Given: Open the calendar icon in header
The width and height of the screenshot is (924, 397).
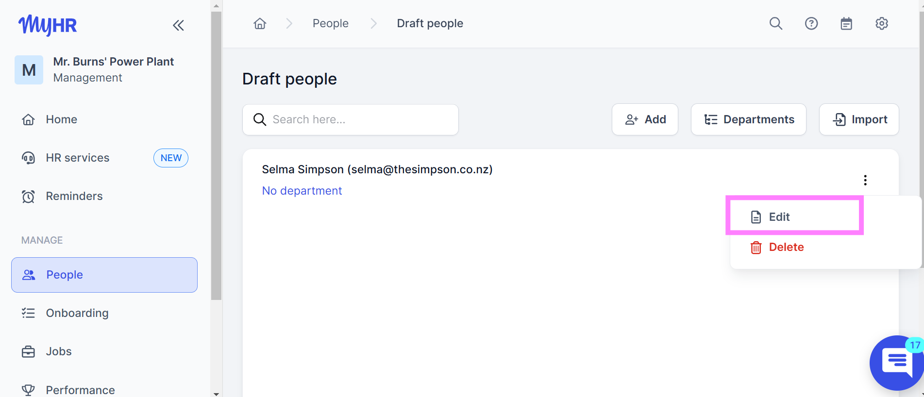Looking at the screenshot, I should pyautogui.click(x=846, y=23).
